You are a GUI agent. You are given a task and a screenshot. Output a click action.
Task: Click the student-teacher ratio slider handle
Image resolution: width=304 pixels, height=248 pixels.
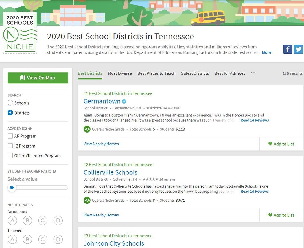(12, 187)
